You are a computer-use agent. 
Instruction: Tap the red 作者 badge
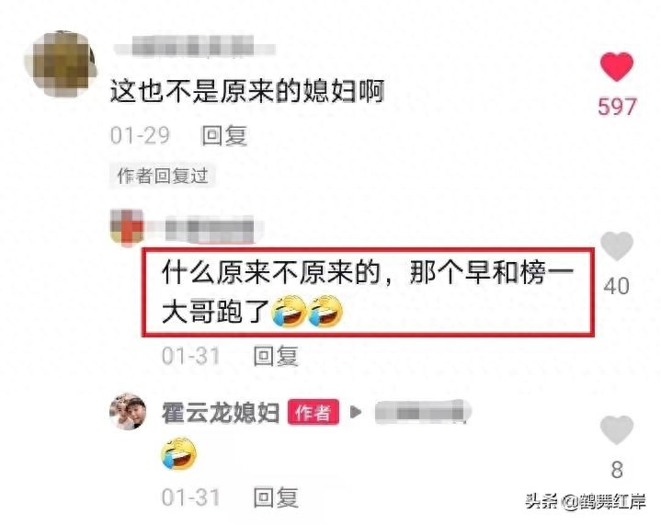(313, 412)
